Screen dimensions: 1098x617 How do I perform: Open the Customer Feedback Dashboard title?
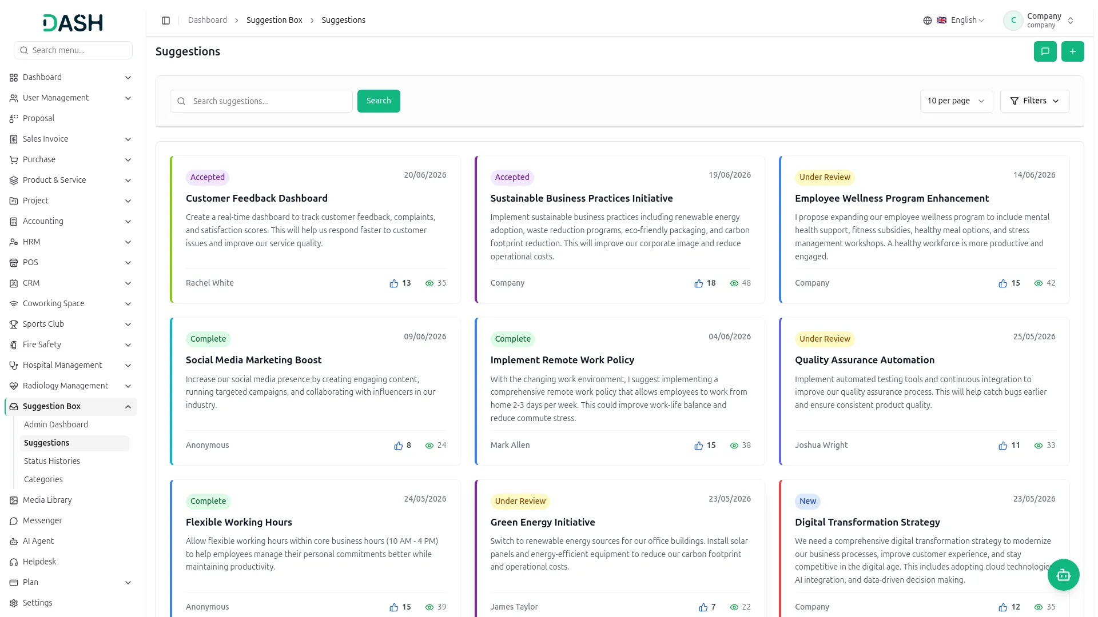pyautogui.click(x=256, y=199)
